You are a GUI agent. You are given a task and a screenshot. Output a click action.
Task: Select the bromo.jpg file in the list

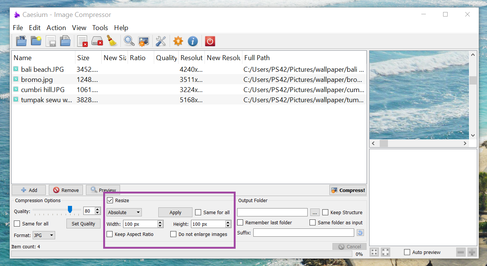coord(37,79)
